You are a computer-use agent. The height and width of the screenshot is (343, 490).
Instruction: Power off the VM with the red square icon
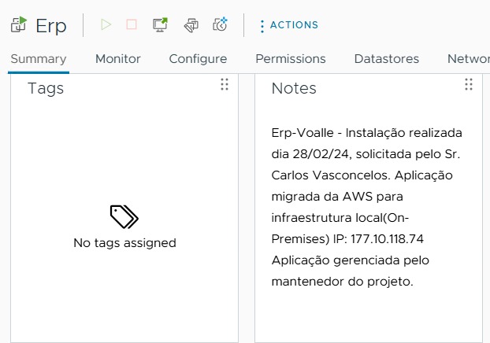coord(132,24)
